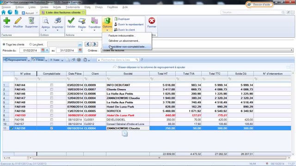Toggle Comptabilisée checkbox for FA0157

tap(51, 124)
